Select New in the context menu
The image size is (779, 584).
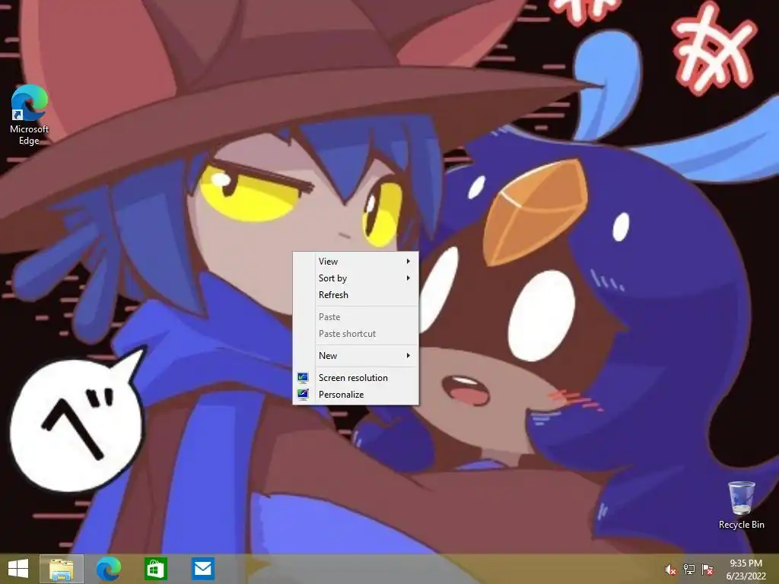coord(356,356)
